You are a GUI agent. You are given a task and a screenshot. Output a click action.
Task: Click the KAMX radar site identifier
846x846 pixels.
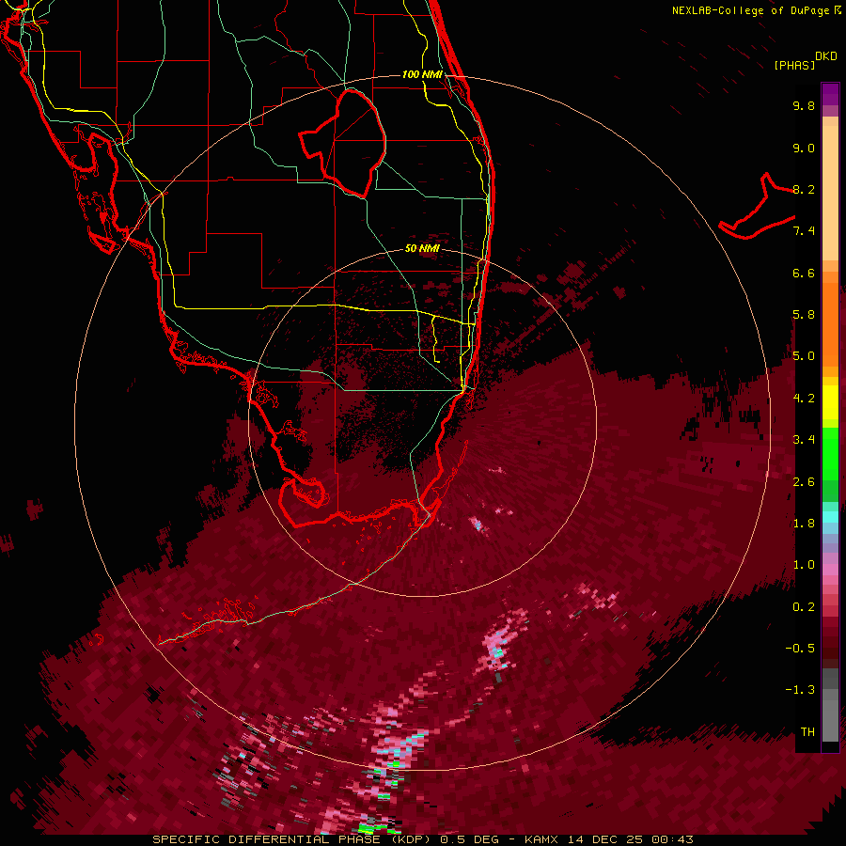[541, 839]
